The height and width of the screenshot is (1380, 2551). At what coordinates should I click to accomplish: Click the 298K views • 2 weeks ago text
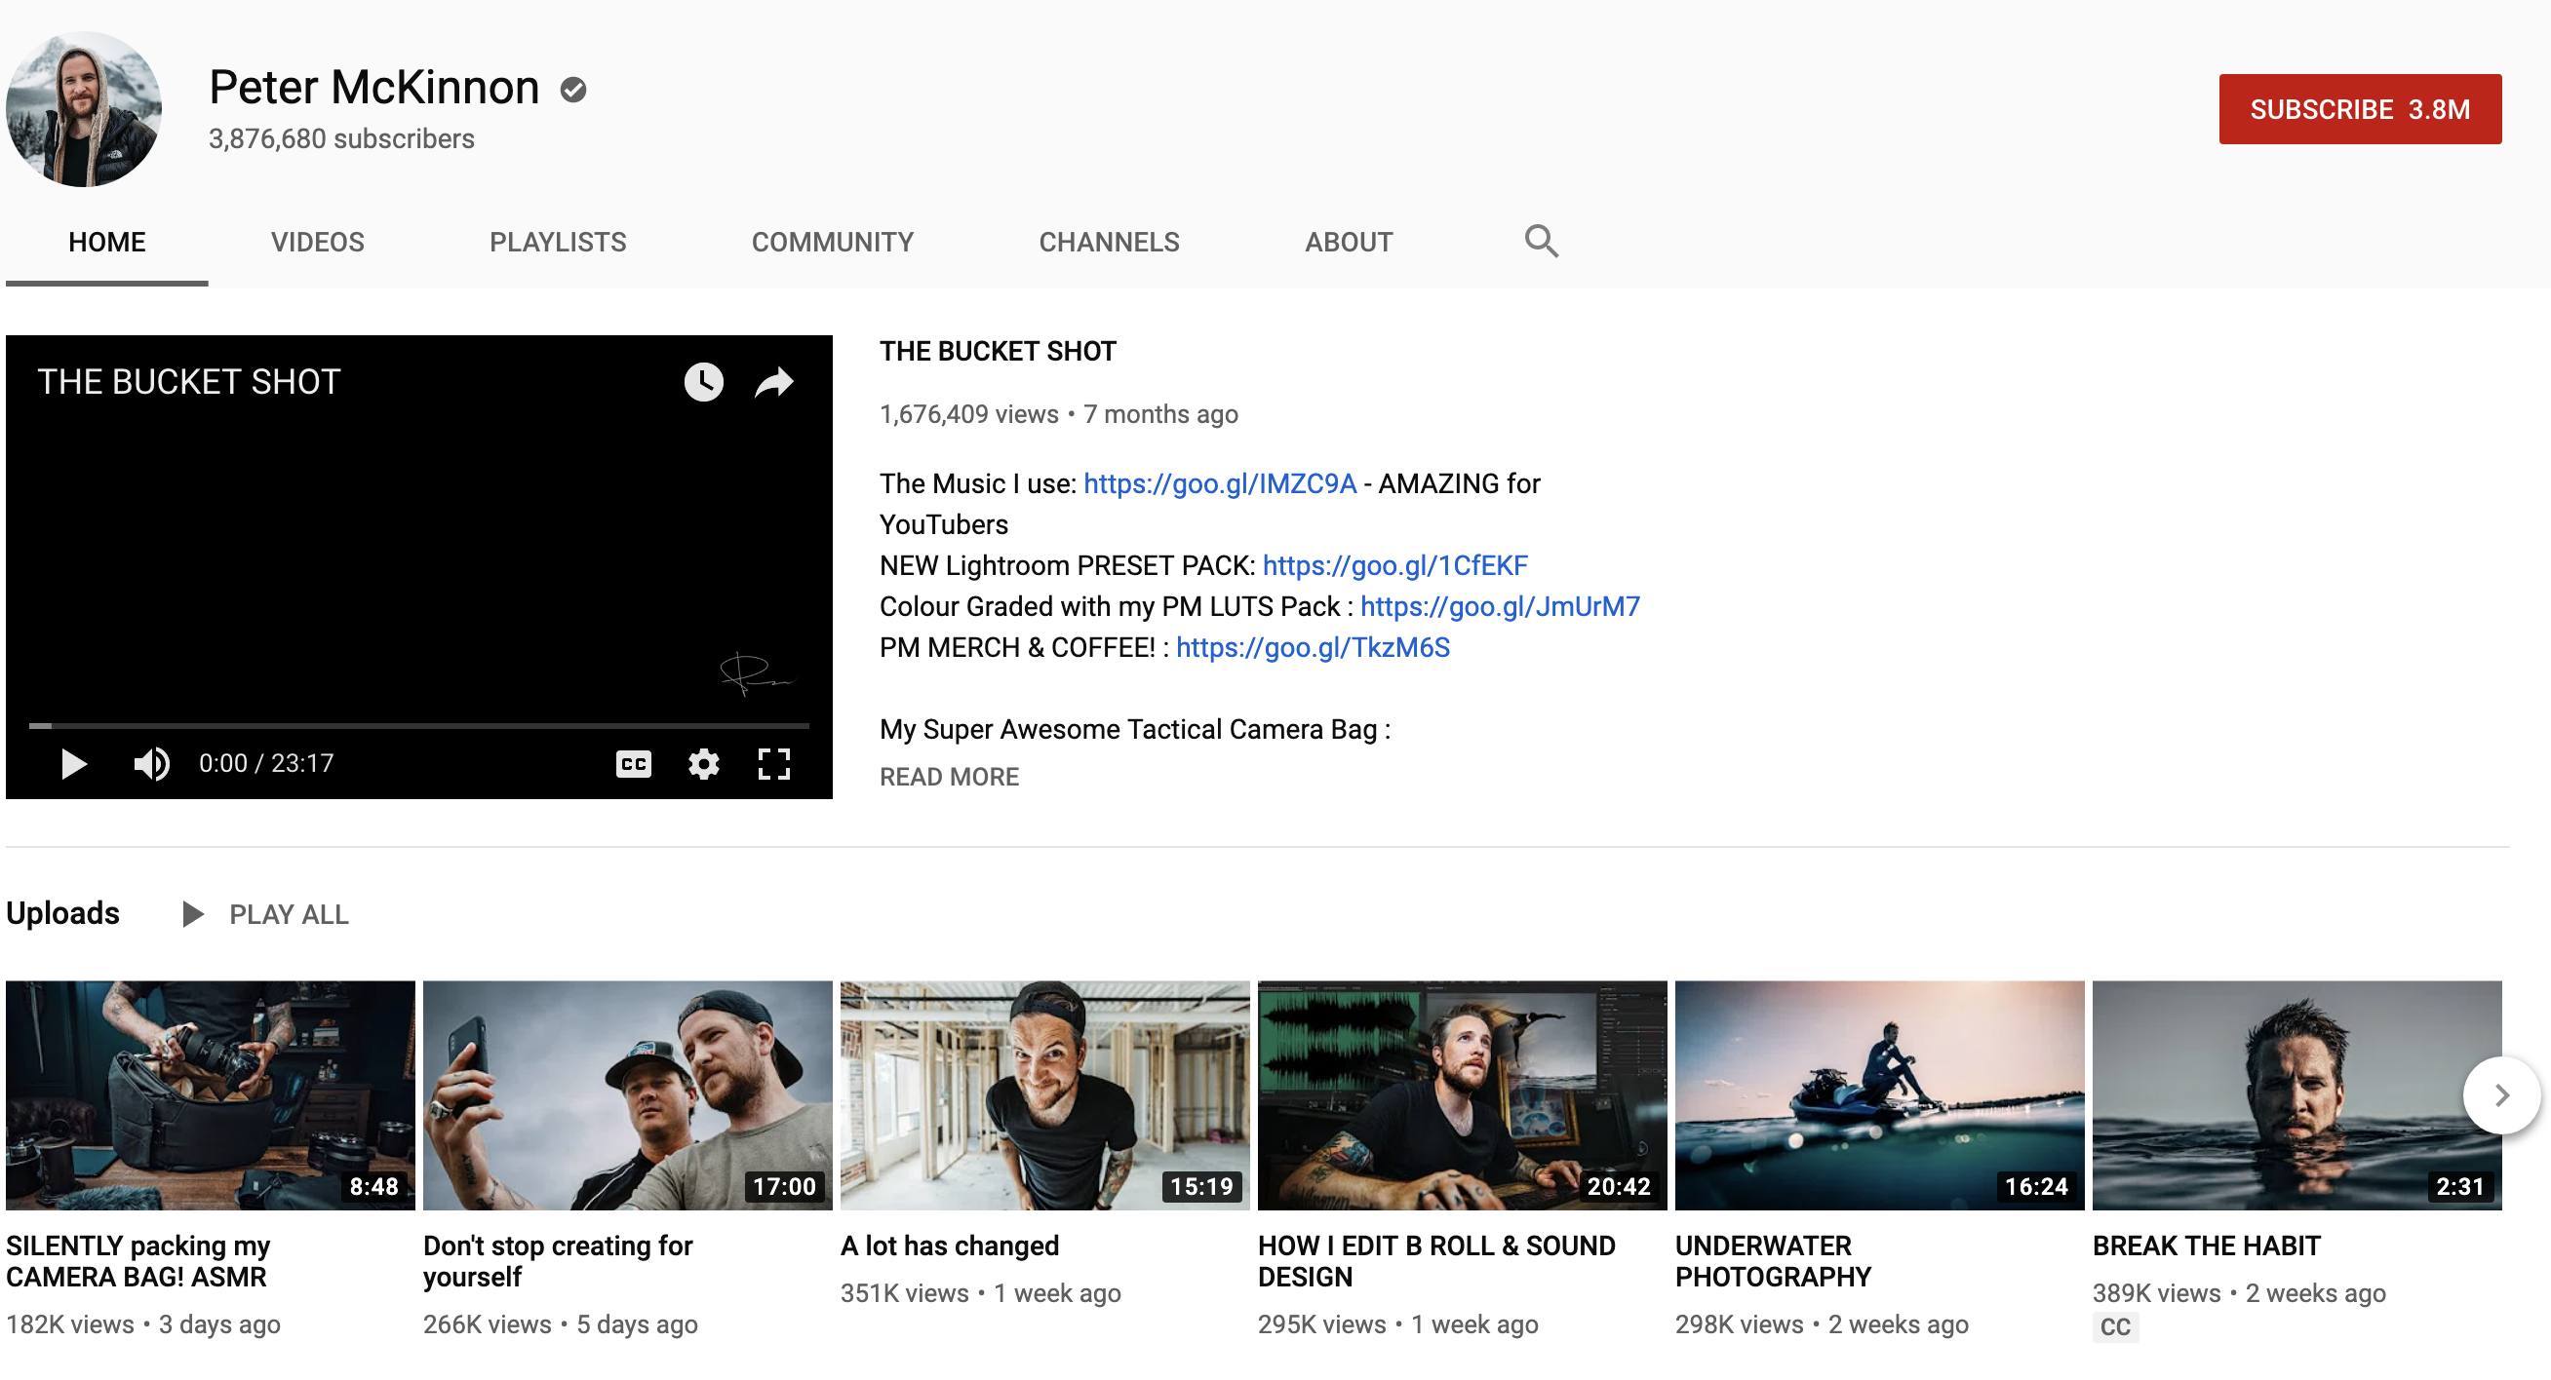(1823, 1324)
